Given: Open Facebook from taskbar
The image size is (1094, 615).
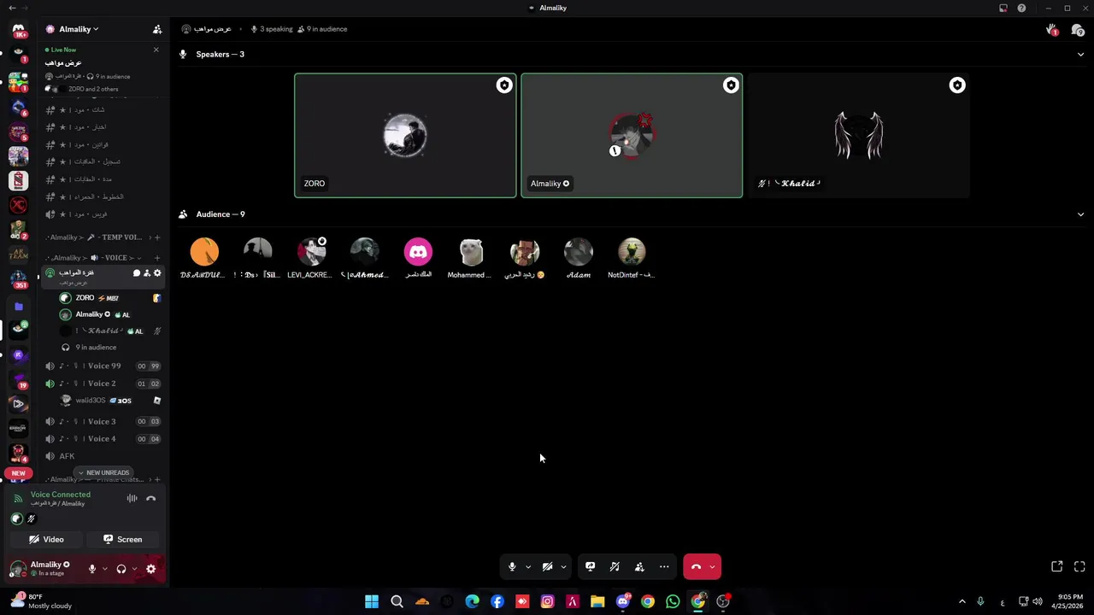Looking at the screenshot, I should point(497,601).
